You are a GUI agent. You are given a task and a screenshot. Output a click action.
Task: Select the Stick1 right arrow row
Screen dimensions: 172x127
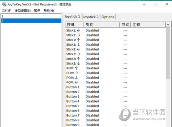point(116,35)
